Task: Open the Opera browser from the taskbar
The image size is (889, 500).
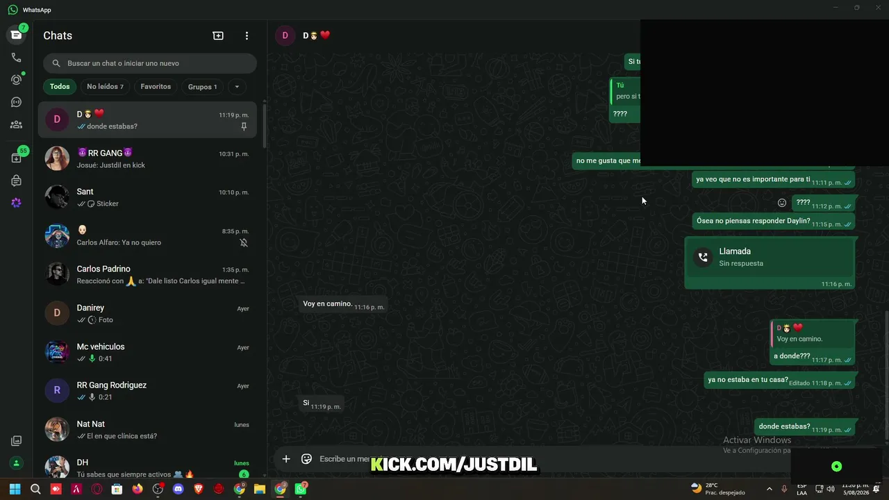Action: coord(97,489)
